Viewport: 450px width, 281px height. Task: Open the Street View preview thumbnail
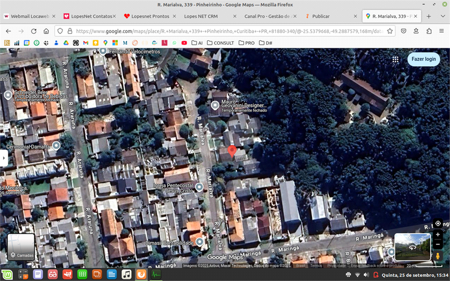(412, 247)
